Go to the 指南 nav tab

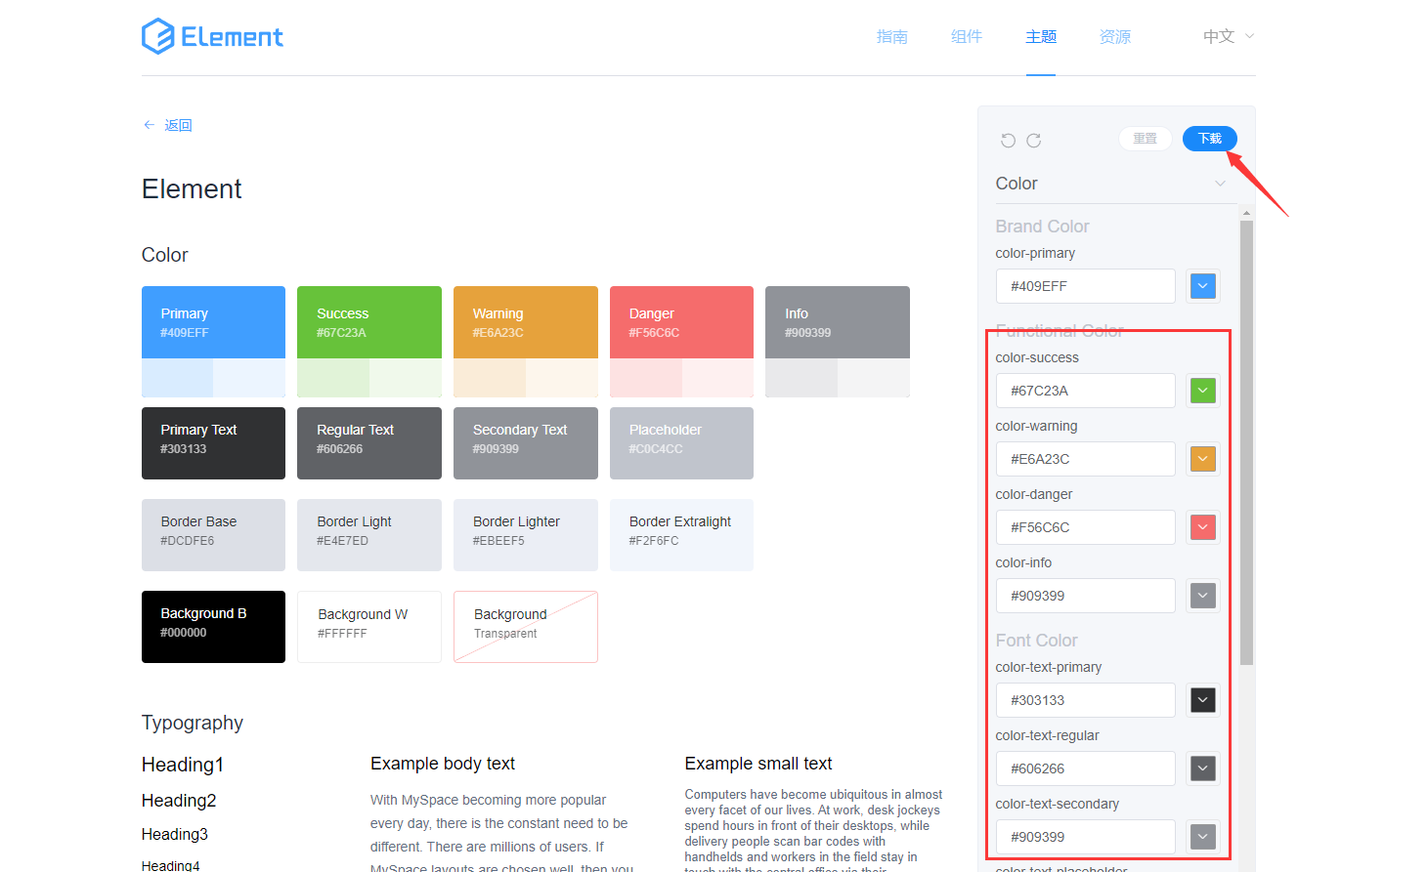[891, 37]
